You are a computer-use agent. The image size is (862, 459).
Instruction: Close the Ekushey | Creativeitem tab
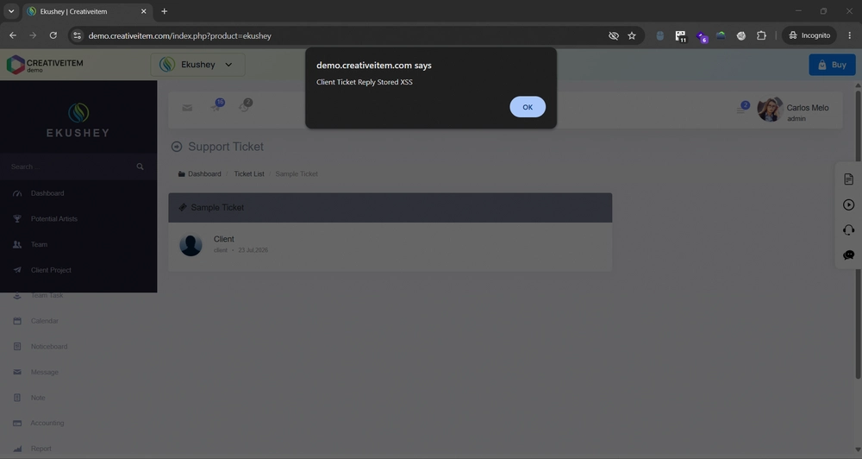[143, 11]
